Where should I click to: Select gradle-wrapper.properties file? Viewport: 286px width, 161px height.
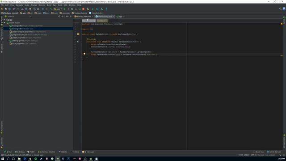(28, 32)
